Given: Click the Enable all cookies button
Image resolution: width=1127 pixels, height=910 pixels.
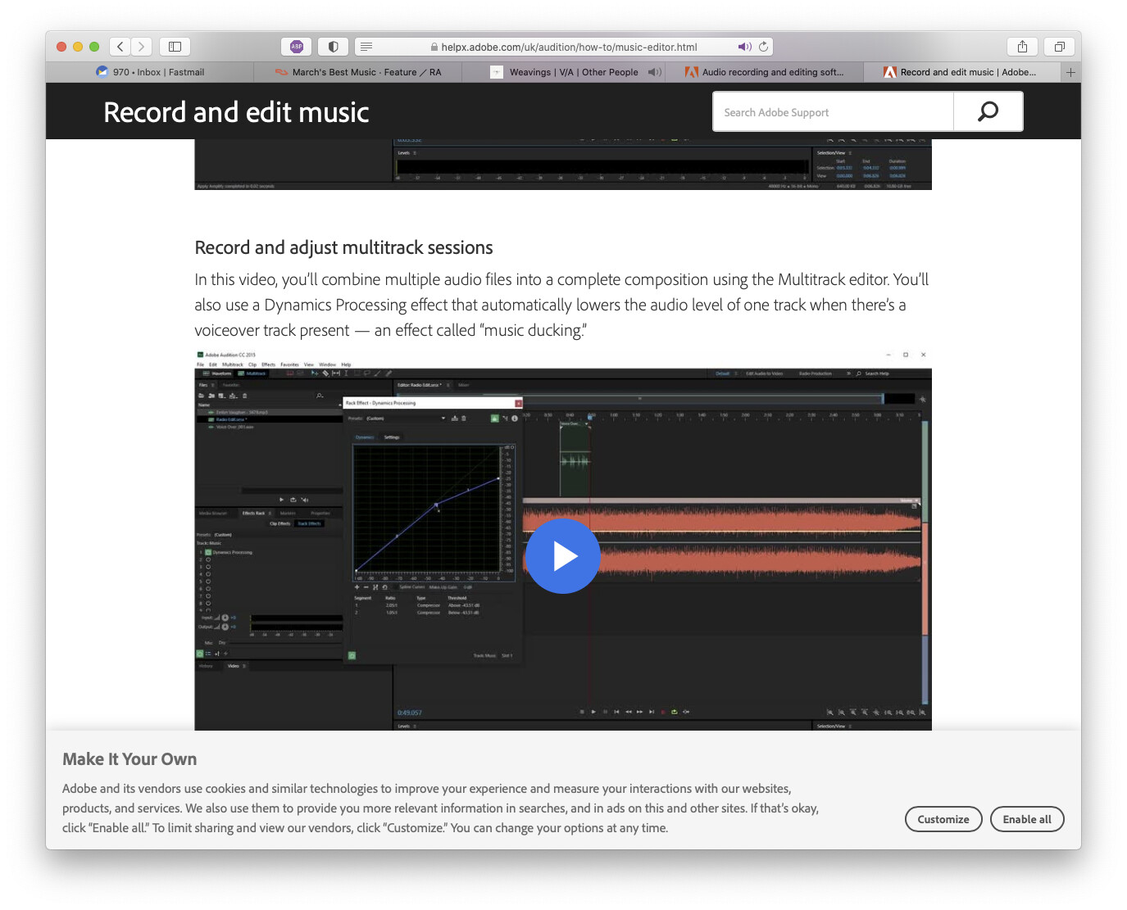Looking at the screenshot, I should click(x=1027, y=819).
